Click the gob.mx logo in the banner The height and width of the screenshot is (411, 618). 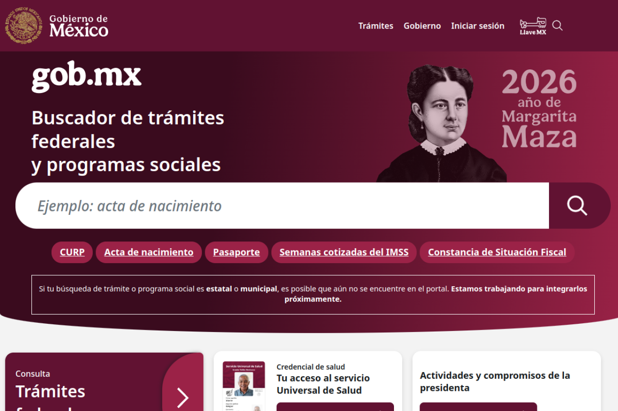click(86, 76)
